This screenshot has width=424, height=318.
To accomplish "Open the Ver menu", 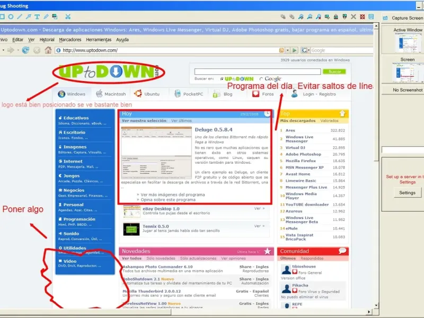I will pos(31,40).
